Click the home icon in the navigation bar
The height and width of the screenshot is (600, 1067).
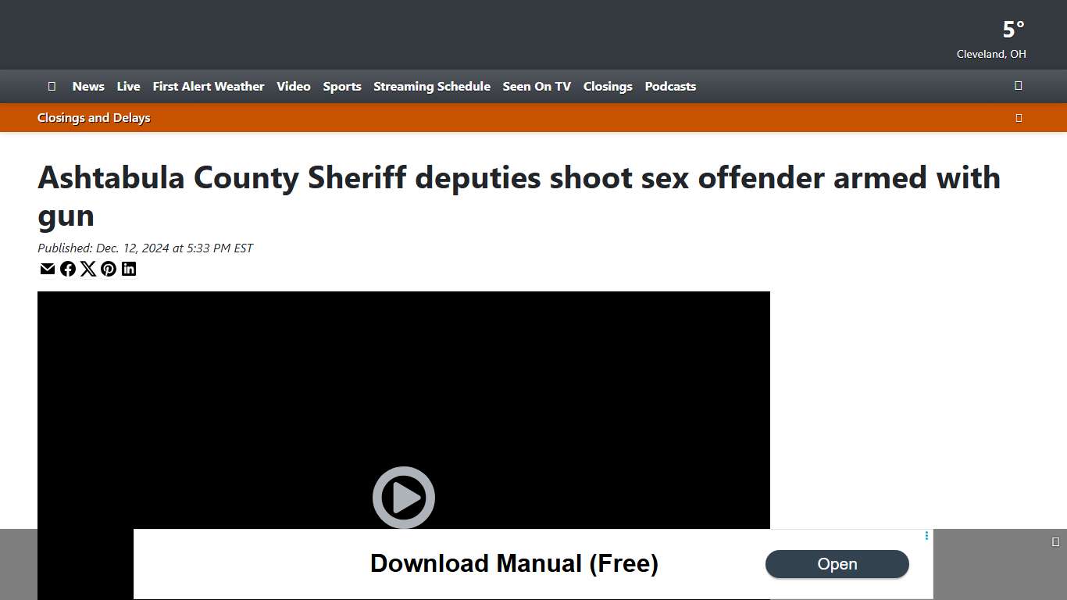pos(52,86)
